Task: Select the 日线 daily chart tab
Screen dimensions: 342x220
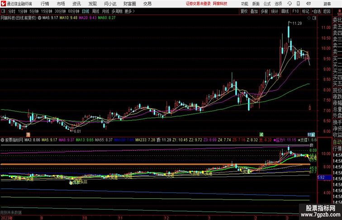Action: (85, 11)
